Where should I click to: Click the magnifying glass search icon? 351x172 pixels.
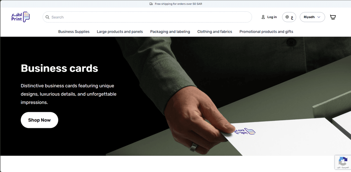click(x=48, y=17)
